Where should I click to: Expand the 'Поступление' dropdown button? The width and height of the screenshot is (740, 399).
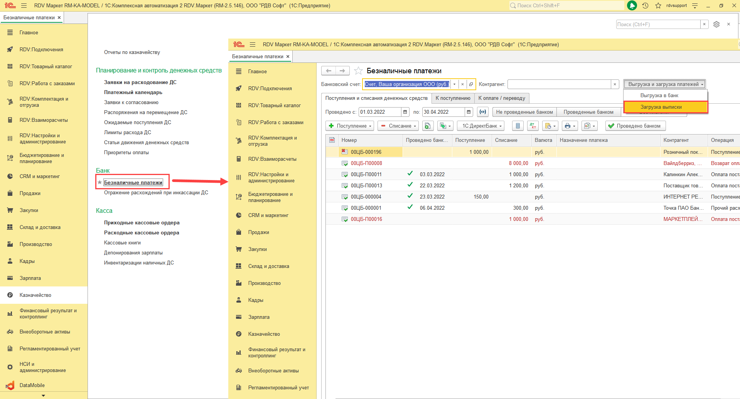pos(351,126)
